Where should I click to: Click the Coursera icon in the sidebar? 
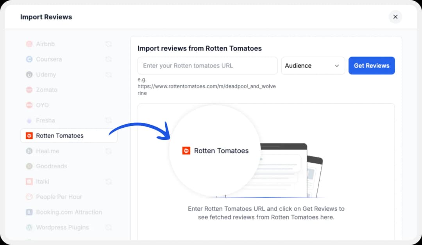29,59
